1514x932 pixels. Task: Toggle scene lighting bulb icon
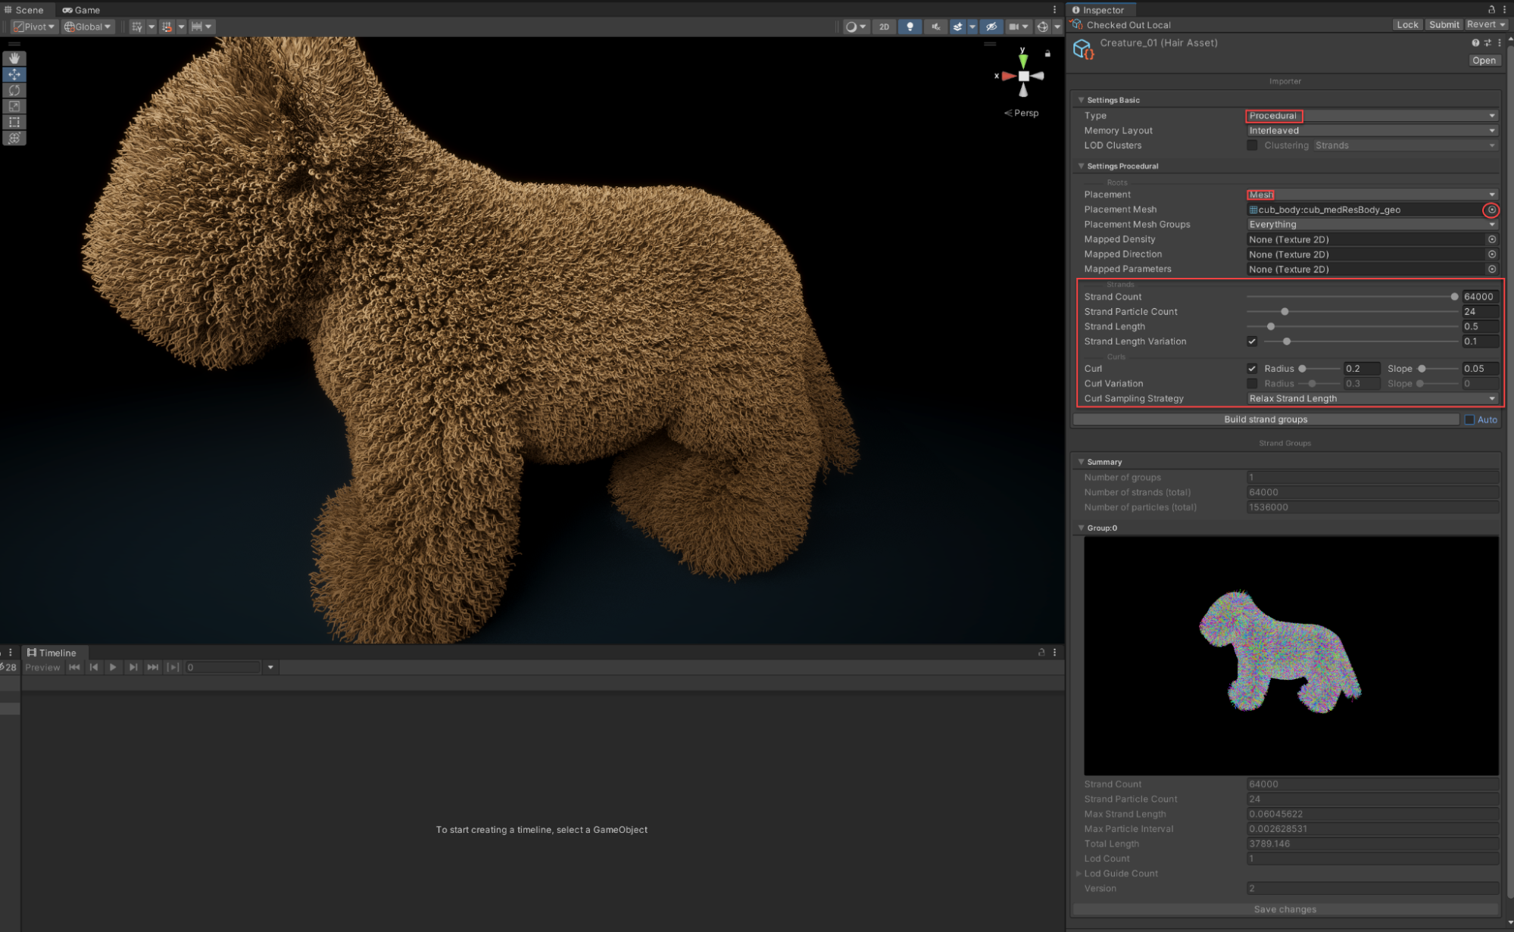coord(910,26)
